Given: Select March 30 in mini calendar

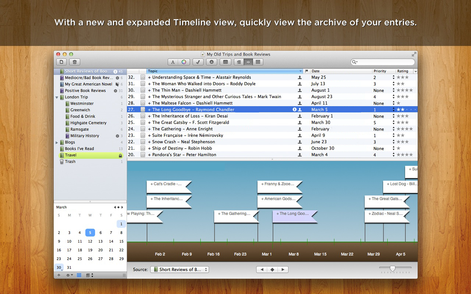Looking at the screenshot, I should (59, 268).
